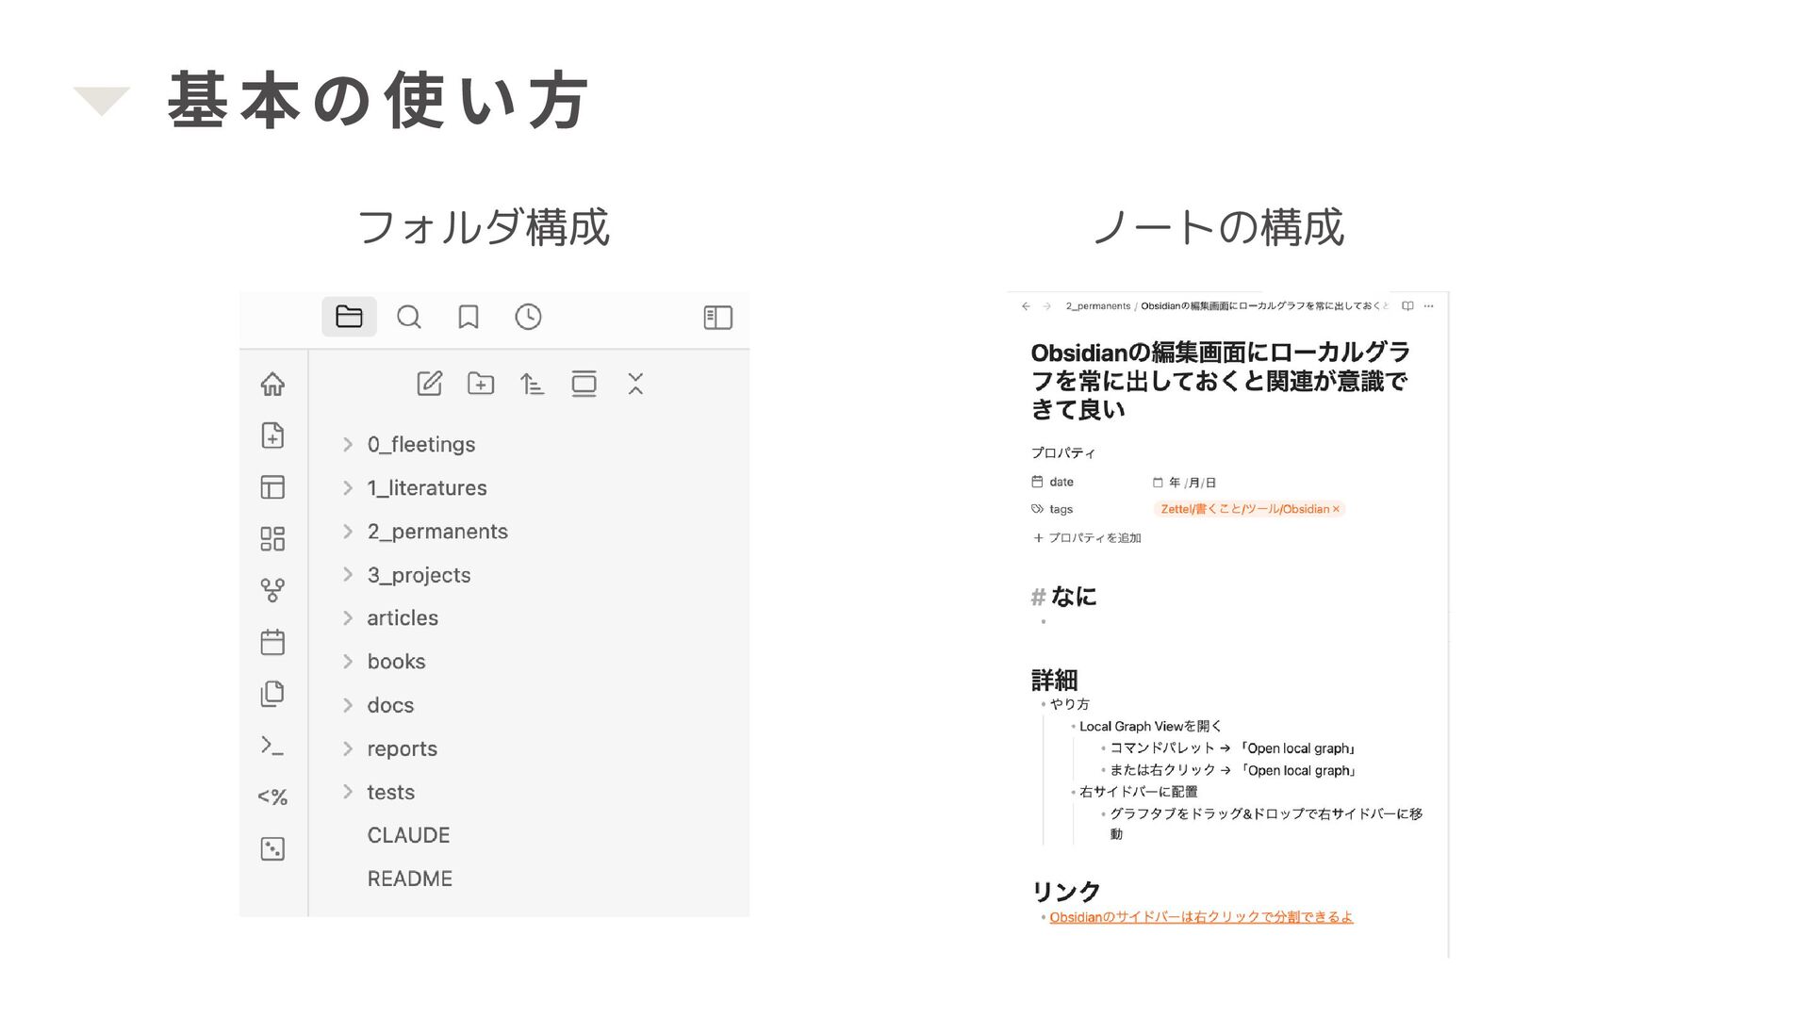Open more options three-dots menu
The image size is (1810, 1018).
tap(1429, 306)
